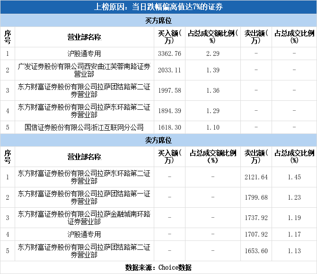Screen dimensions: 317x274
Task: Click buyer table 买入额(万) column header
Action: coord(170,37)
